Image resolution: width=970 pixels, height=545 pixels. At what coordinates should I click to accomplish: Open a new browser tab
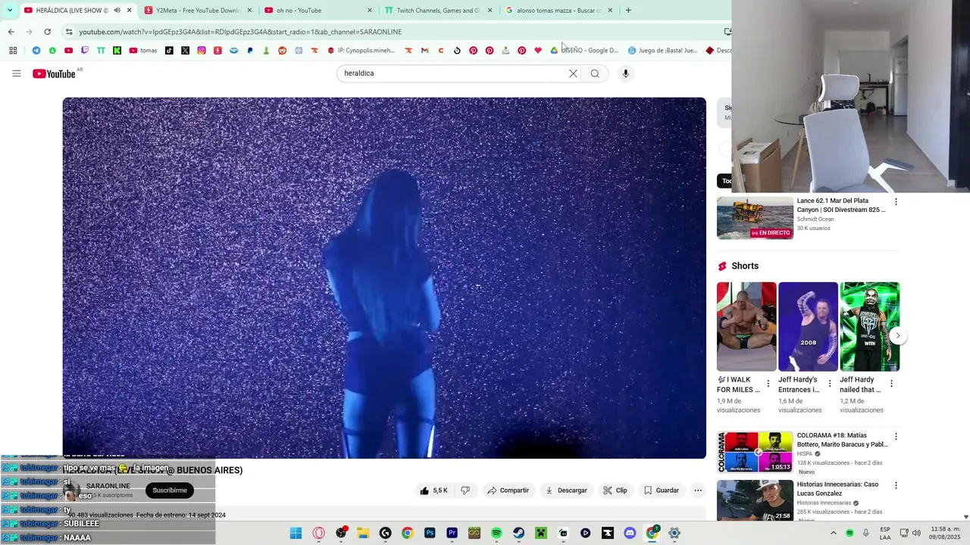pos(628,11)
